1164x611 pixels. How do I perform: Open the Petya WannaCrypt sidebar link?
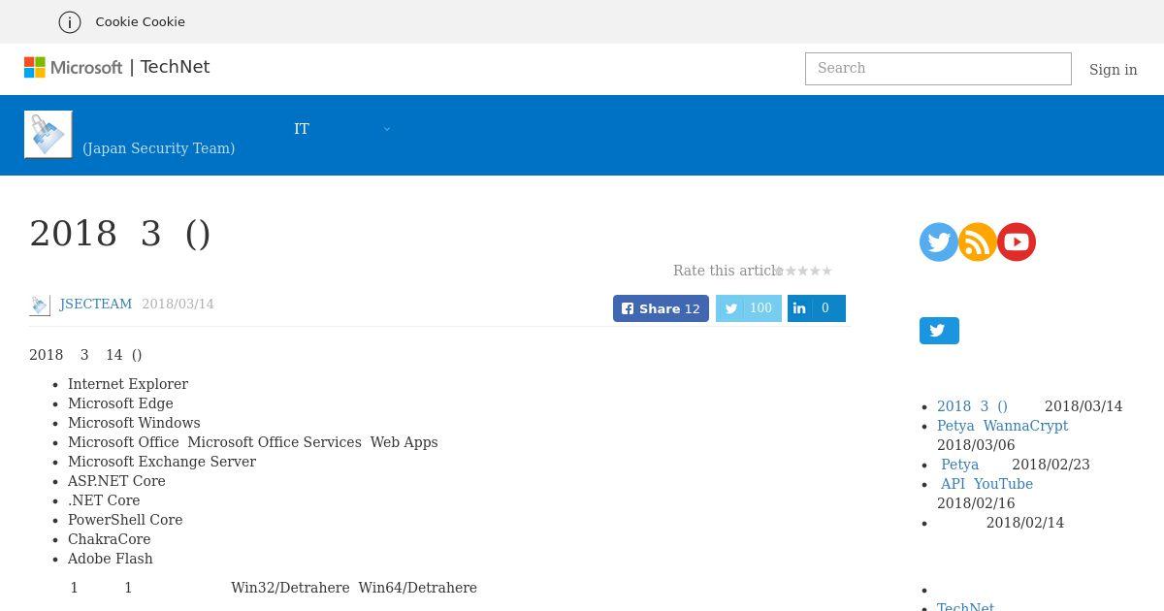pyautogui.click(x=1002, y=426)
